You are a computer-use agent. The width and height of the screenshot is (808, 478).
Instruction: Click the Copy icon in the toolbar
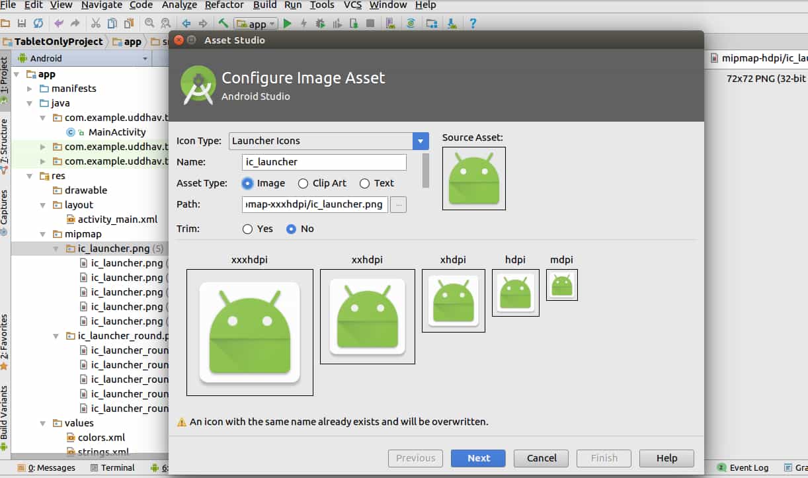[112, 23]
